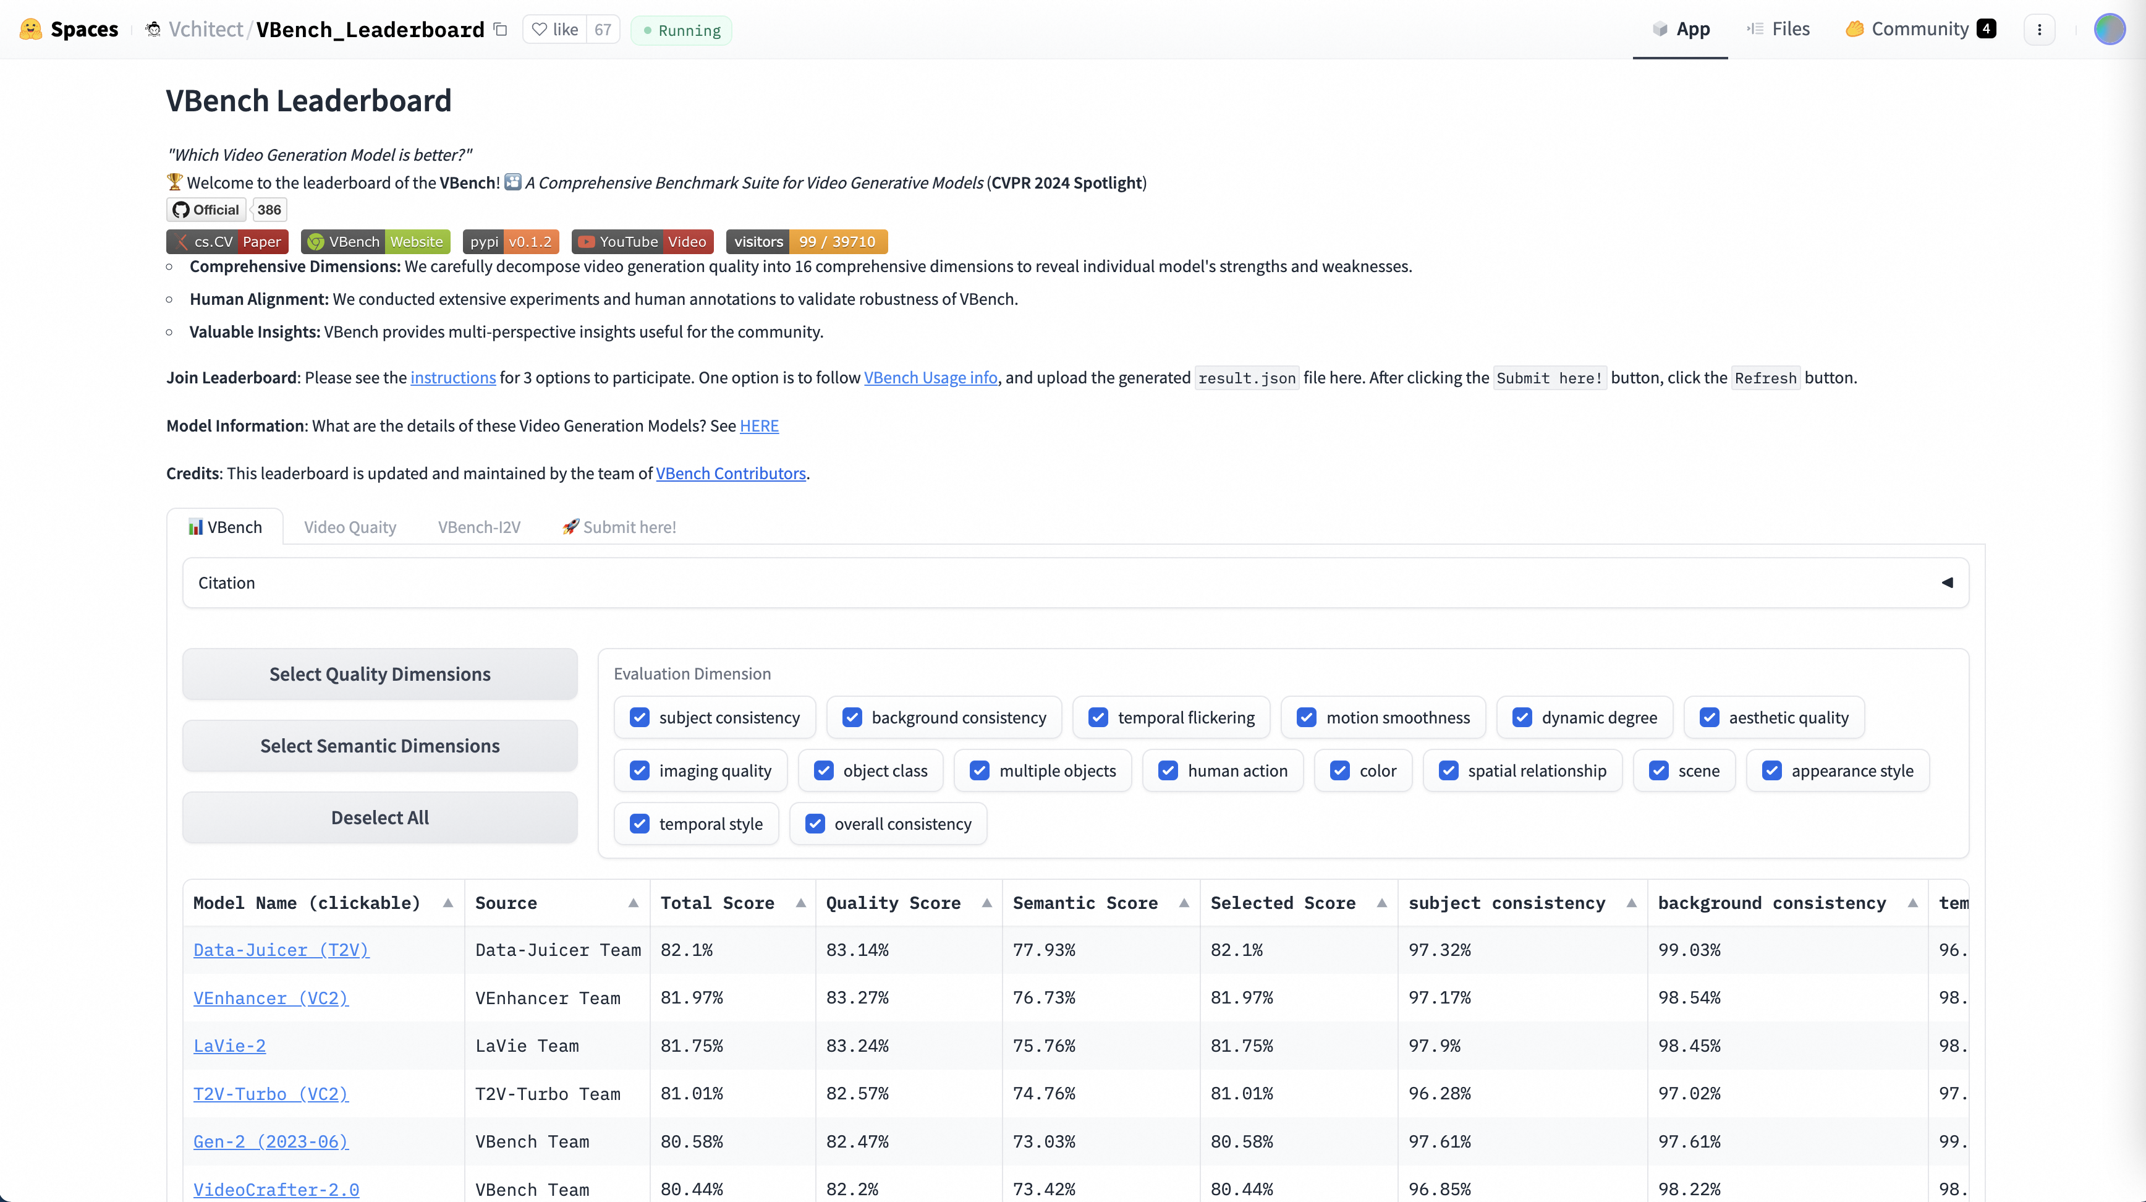Toggle spatial relationship checkbox

click(x=1449, y=771)
